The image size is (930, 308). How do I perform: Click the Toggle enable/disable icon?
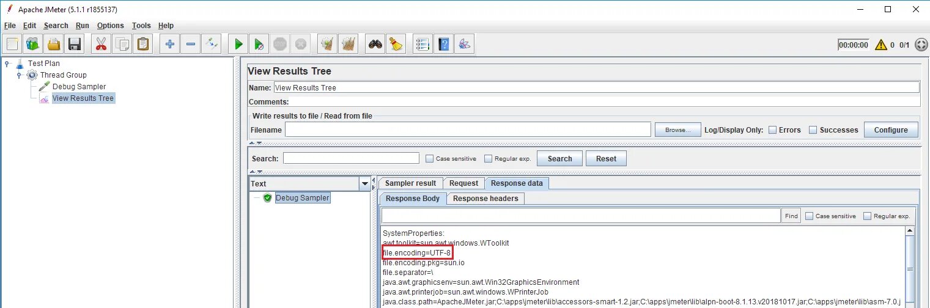tap(212, 44)
